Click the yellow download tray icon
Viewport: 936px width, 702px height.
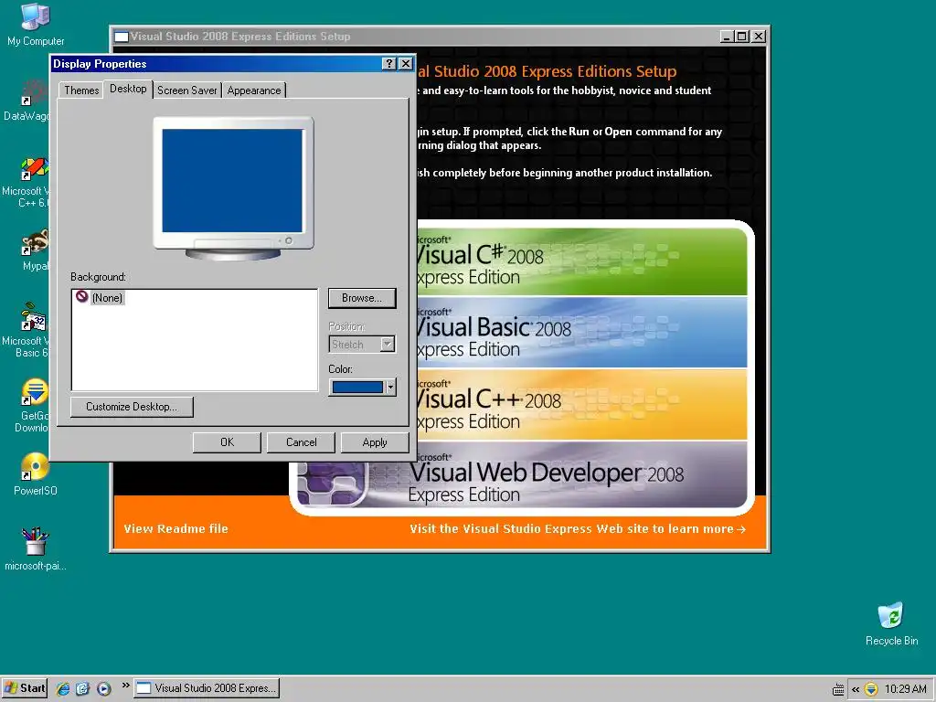tap(871, 689)
